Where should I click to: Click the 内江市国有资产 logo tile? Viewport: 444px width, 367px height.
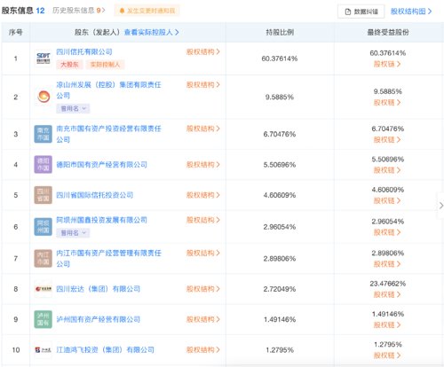(44, 259)
